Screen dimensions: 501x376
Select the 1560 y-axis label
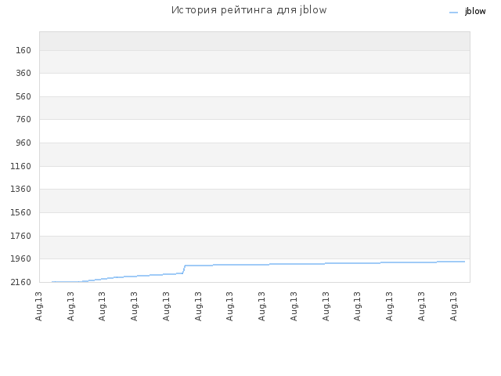tap(21, 212)
